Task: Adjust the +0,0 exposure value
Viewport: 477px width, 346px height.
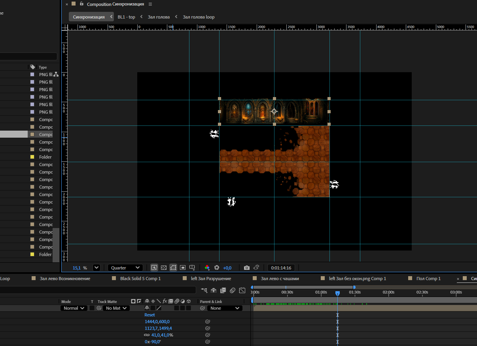Action: (227, 268)
